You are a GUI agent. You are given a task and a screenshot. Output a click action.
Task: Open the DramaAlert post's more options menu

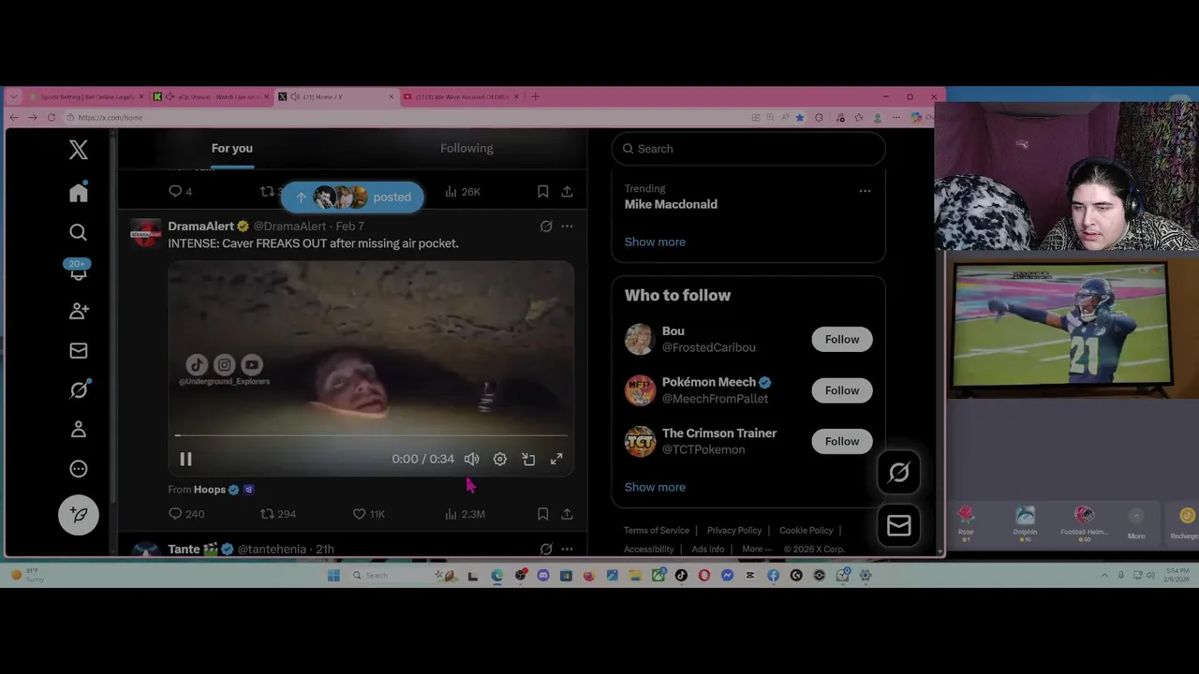[567, 227]
